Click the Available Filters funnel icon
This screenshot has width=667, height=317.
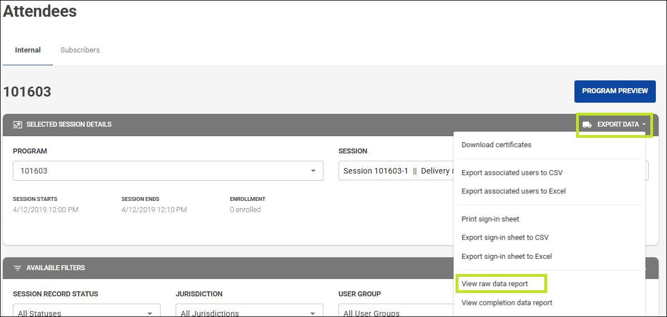coord(17,268)
